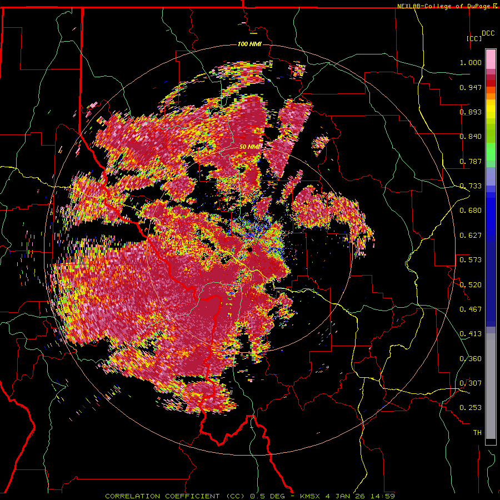Click the 4 JAN 26 date text
The height and width of the screenshot is (500, 500).
click(345, 496)
